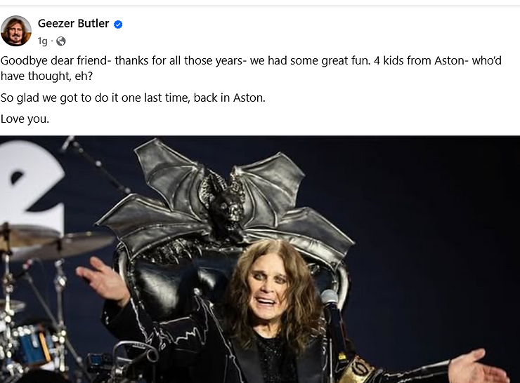Click the "1g" post timestamp
Image resolution: width=520 pixels, height=383 pixels.
click(43, 41)
